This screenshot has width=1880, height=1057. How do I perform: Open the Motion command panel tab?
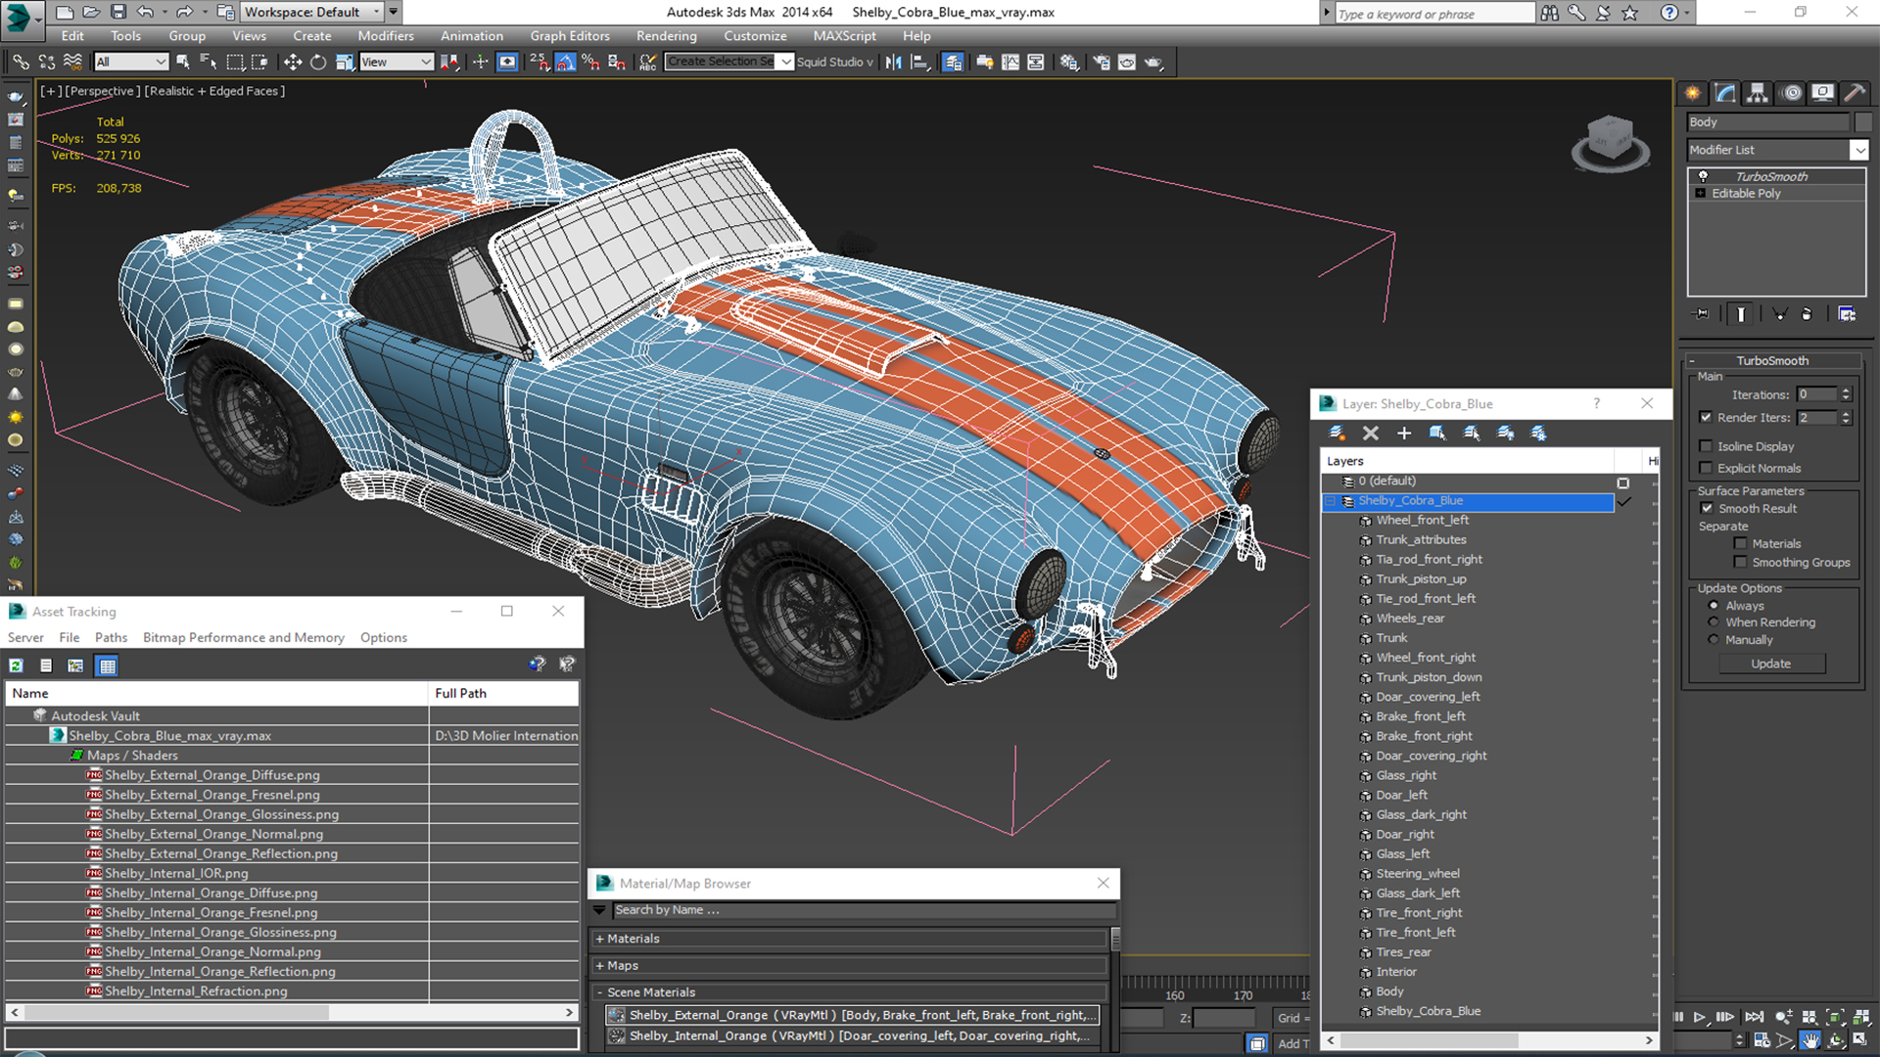pyautogui.click(x=1791, y=93)
